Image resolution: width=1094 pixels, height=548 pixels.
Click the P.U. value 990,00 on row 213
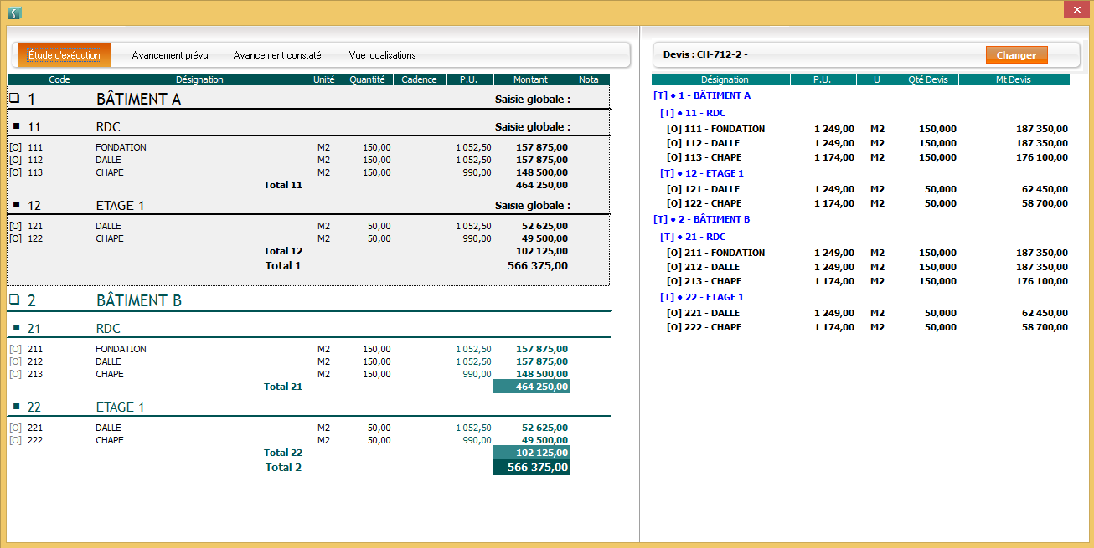coord(477,374)
